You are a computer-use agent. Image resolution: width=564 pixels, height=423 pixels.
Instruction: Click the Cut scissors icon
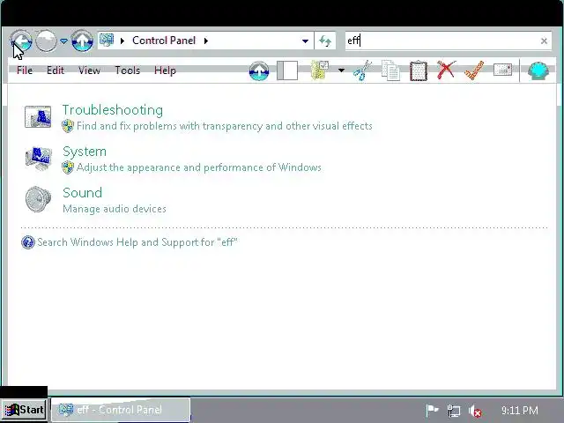pyautogui.click(x=362, y=70)
